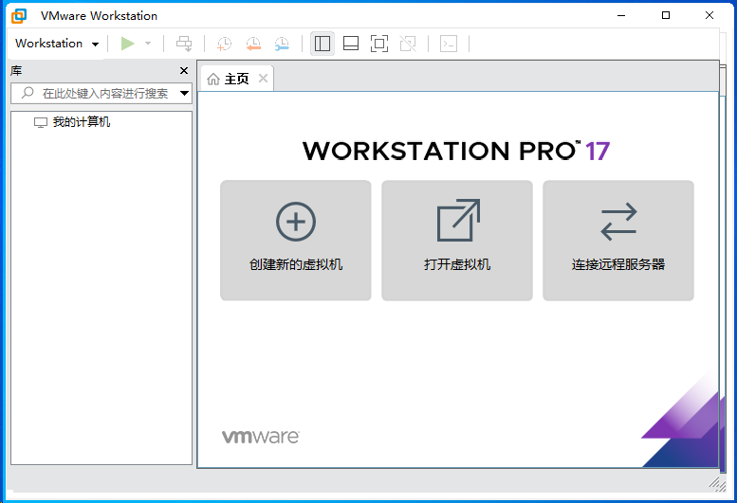Click the library search input field

click(101, 94)
